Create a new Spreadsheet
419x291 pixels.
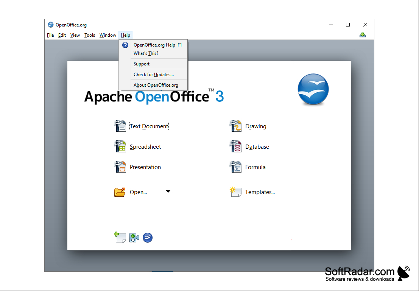(145, 147)
